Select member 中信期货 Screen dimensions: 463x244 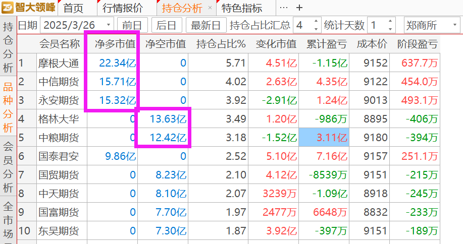coord(59,82)
